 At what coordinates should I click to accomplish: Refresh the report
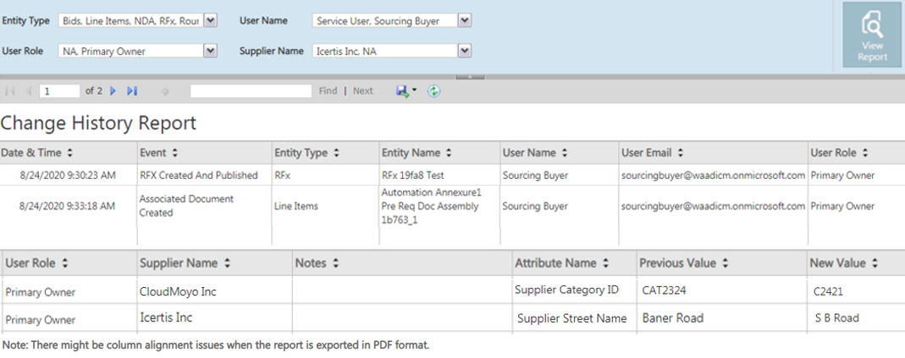433,91
